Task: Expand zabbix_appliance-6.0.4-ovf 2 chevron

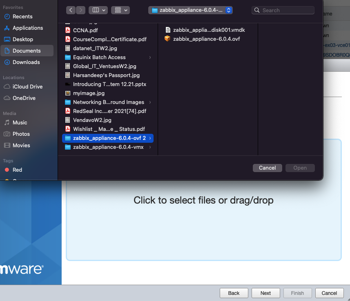Action: pos(150,138)
